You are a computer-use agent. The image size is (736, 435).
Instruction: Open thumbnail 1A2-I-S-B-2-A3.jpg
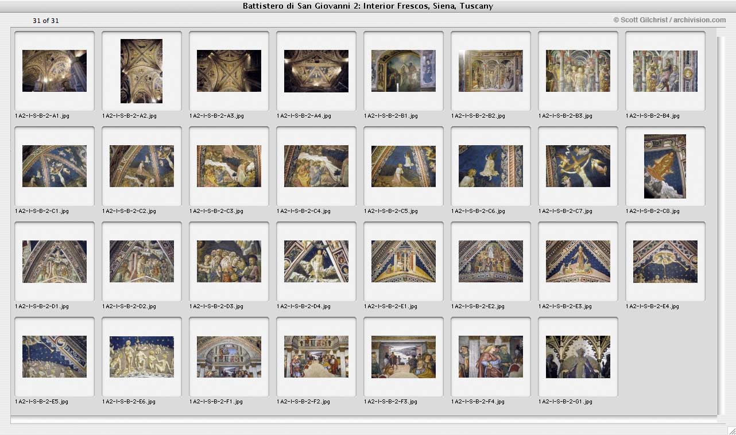tap(229, 71)
